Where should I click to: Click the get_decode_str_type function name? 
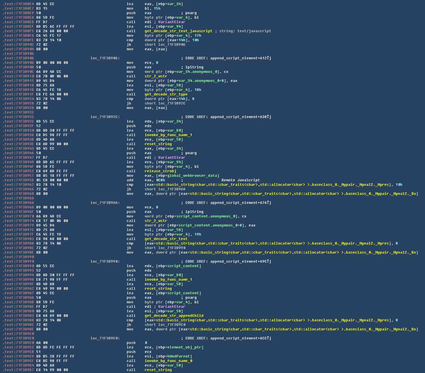(x=166, y=94)
